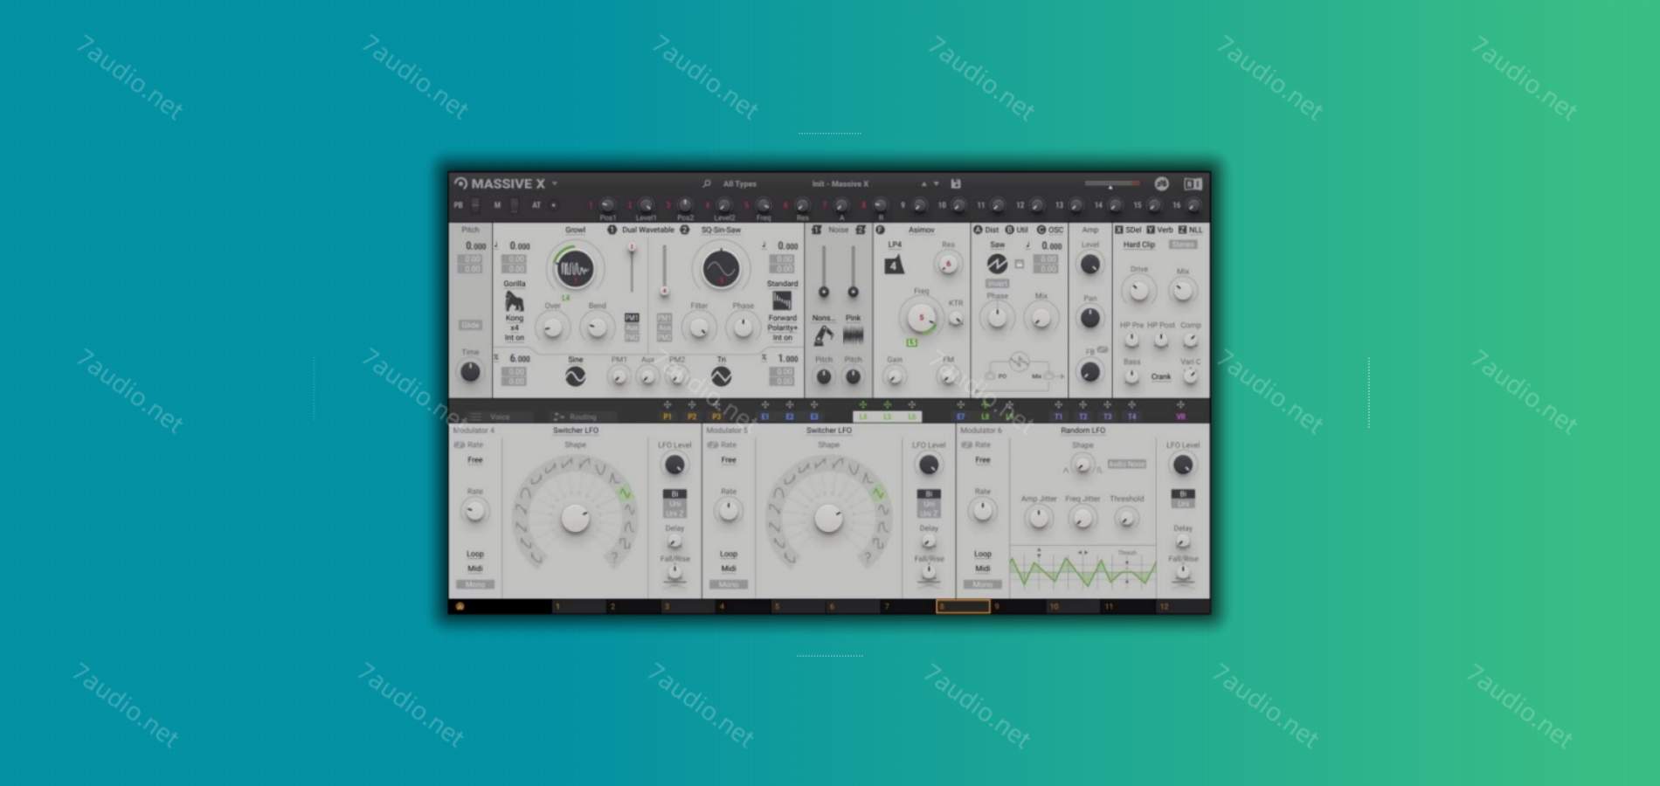Select Uni 2 polarity on Modulator 5 LFO

point(928,514)
